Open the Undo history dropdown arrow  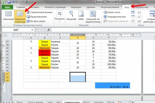(16, 2)
